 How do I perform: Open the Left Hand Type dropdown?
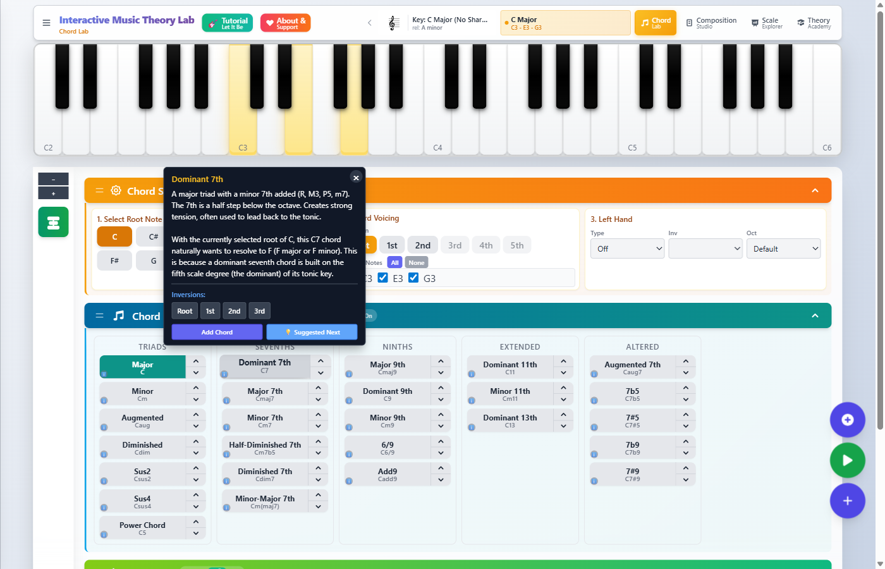(627, 248)
